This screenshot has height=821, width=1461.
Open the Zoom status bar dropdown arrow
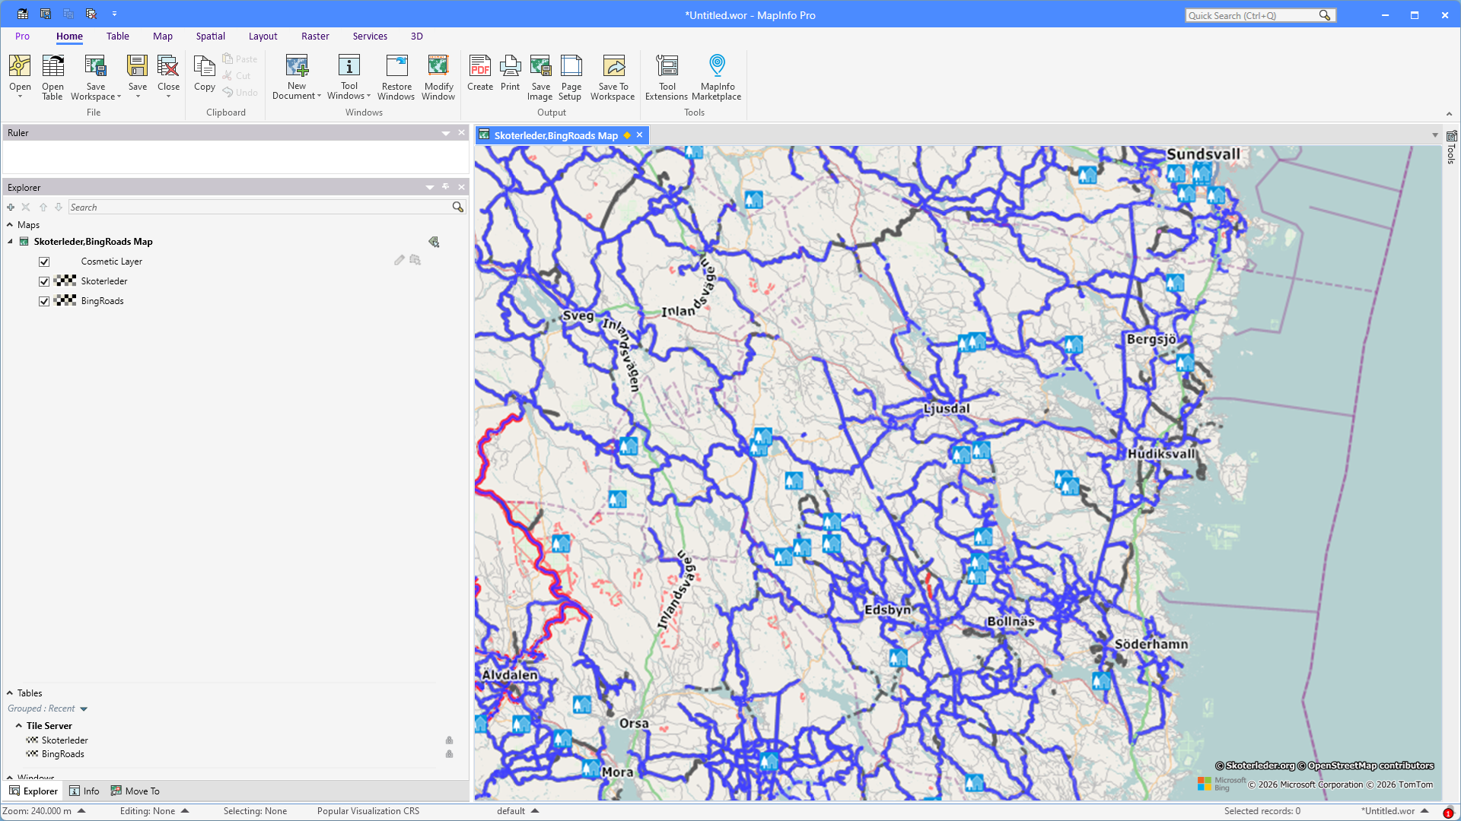tap(81, 811)
